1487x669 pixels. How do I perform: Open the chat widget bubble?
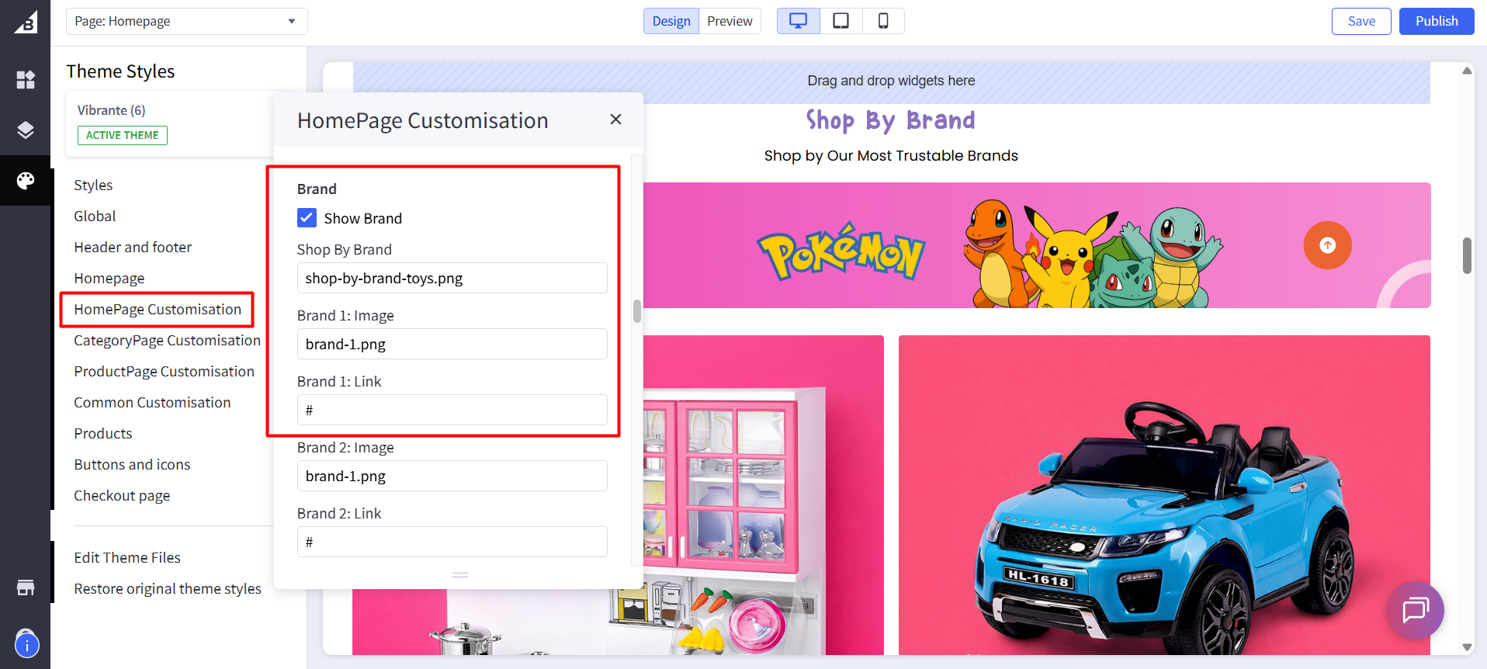[x=1415, y=610]
